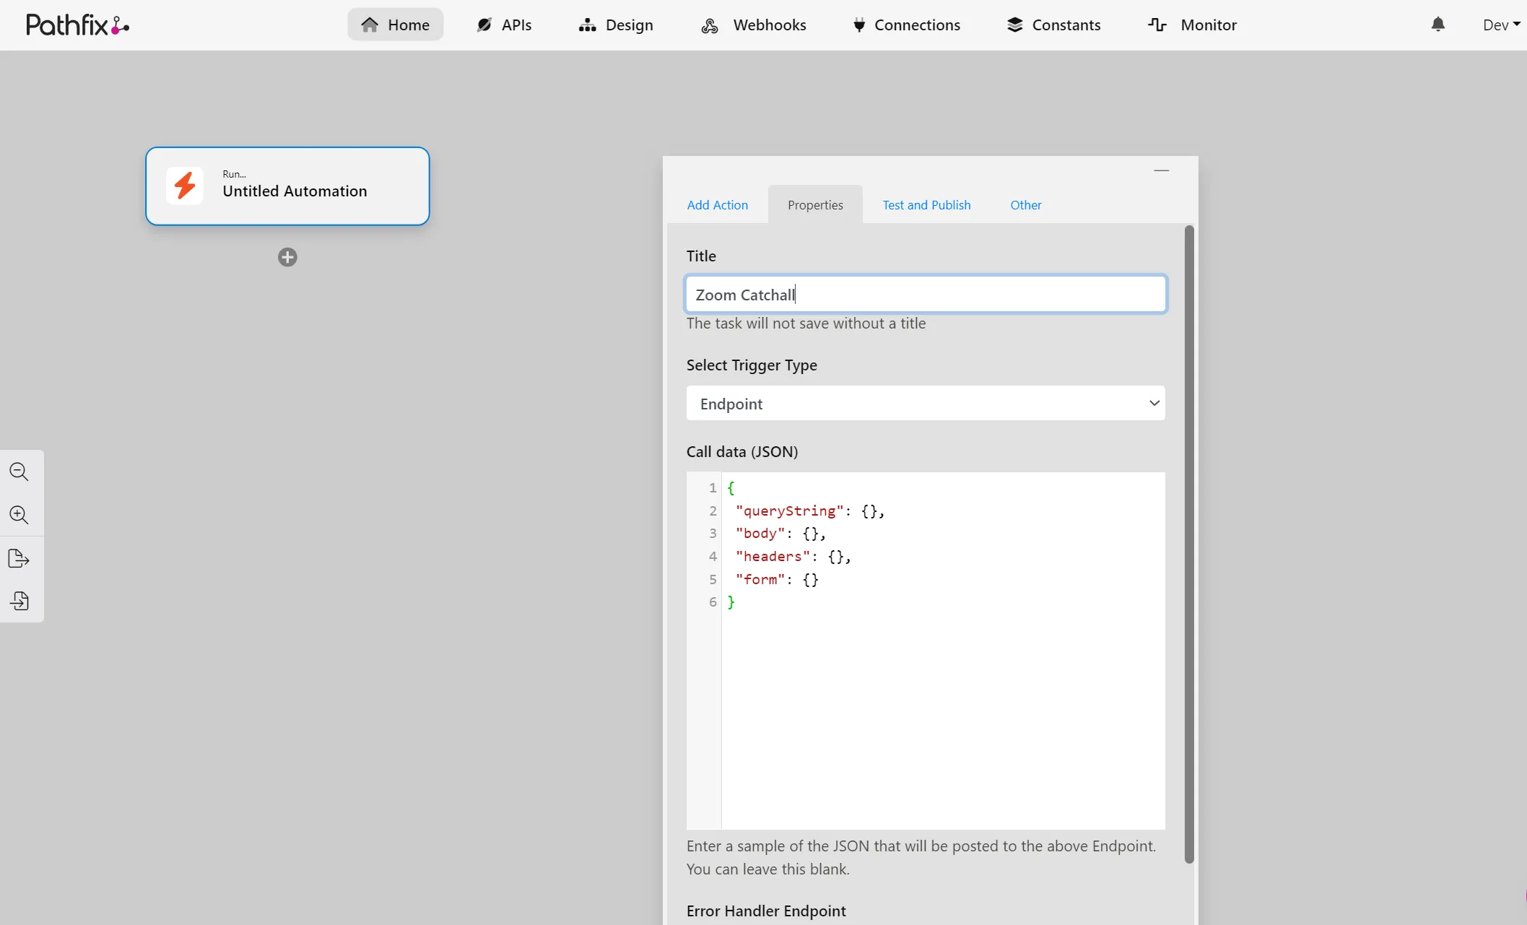Switch to the Add Action tab
This screenshot has height=925, width=1527.
pyautogui.click(x=717, y=205)
